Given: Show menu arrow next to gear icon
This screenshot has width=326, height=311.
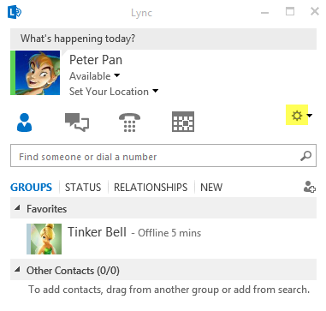Looking at the screenshot, I should [x=310, y=116].
